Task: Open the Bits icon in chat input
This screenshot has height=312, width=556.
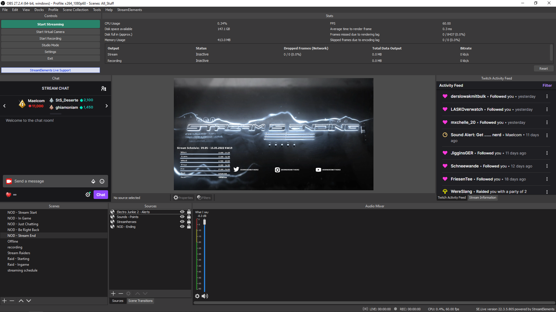Action: click(x=93, y=181)
